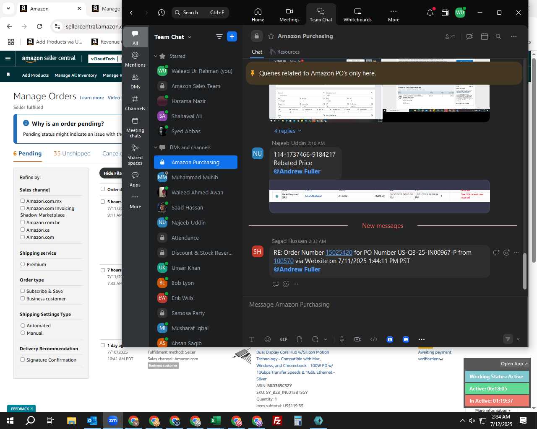
Task: Check the Subscribe & Save order type
Action: [23, 291]
